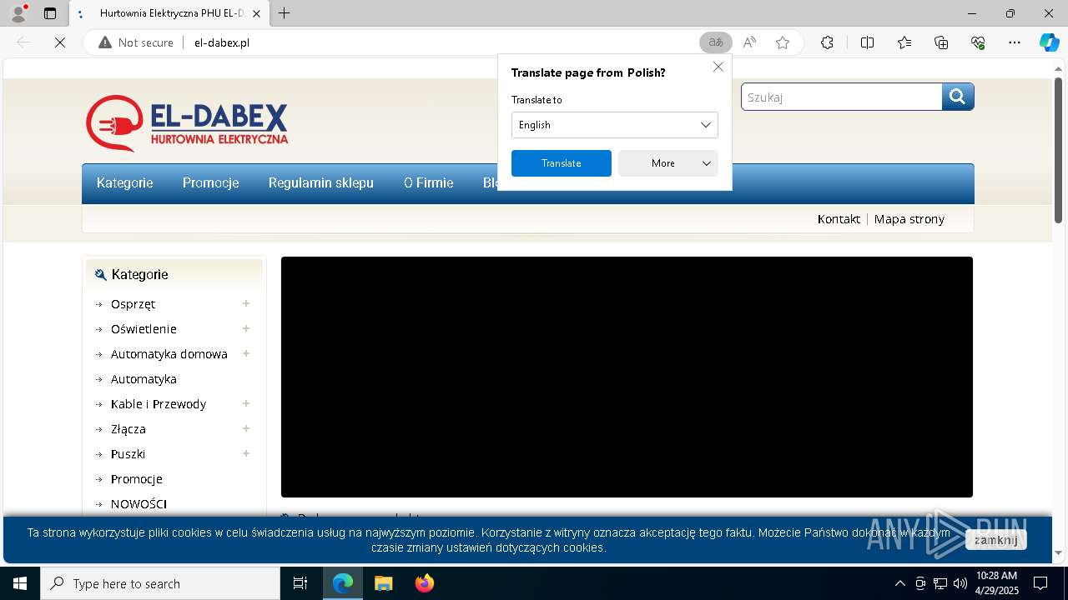Open Browser essentials heart icon

coord(978,42)
